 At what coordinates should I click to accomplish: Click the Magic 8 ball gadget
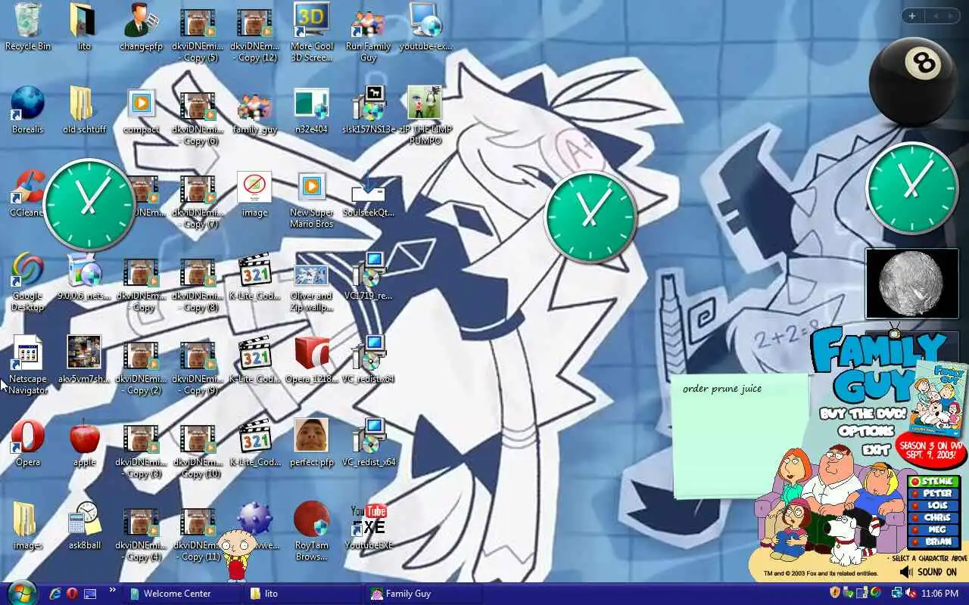tap(913, 82)
